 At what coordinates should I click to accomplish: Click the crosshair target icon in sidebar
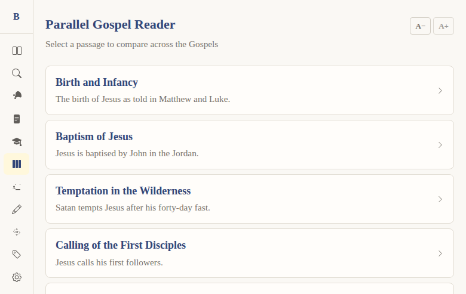click(17, 232)
